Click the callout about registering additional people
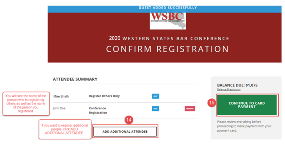 click(65, 129)
